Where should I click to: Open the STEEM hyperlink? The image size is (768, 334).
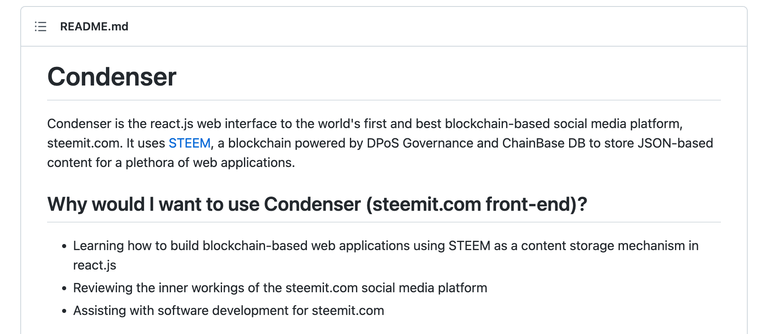tap(190, 143)
